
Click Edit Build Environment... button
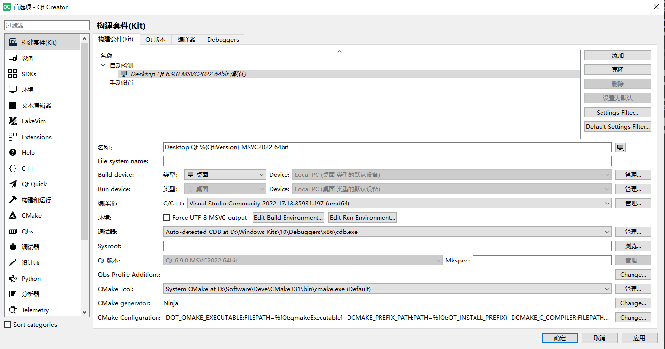click(288, 217)
